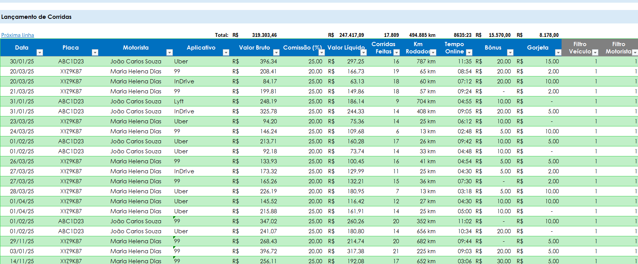This screenshot has width=638, height=264.
Task: Select net value cell 63,13
Action: point(357,81)
